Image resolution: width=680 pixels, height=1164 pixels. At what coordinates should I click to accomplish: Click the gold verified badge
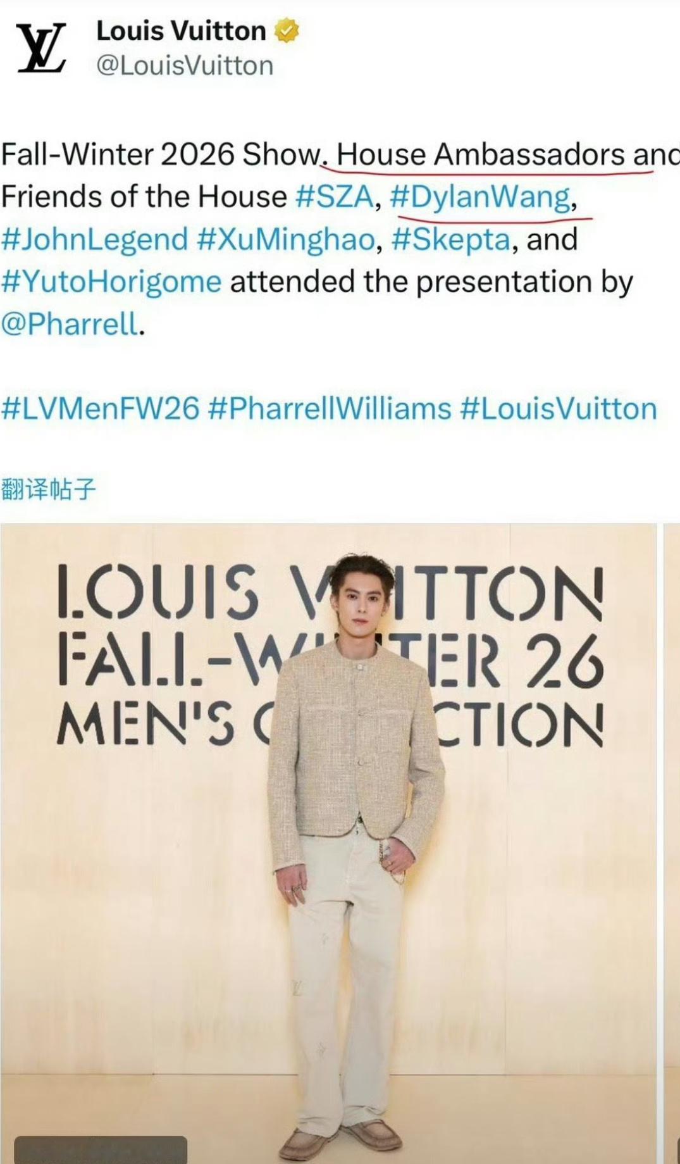287,31
